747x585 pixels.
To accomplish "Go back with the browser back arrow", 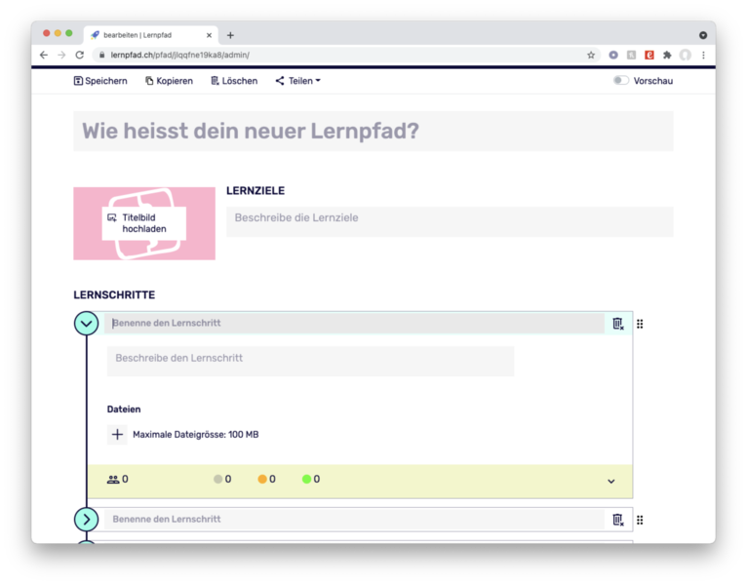I will pyautogui.click(x=44, y=55).
